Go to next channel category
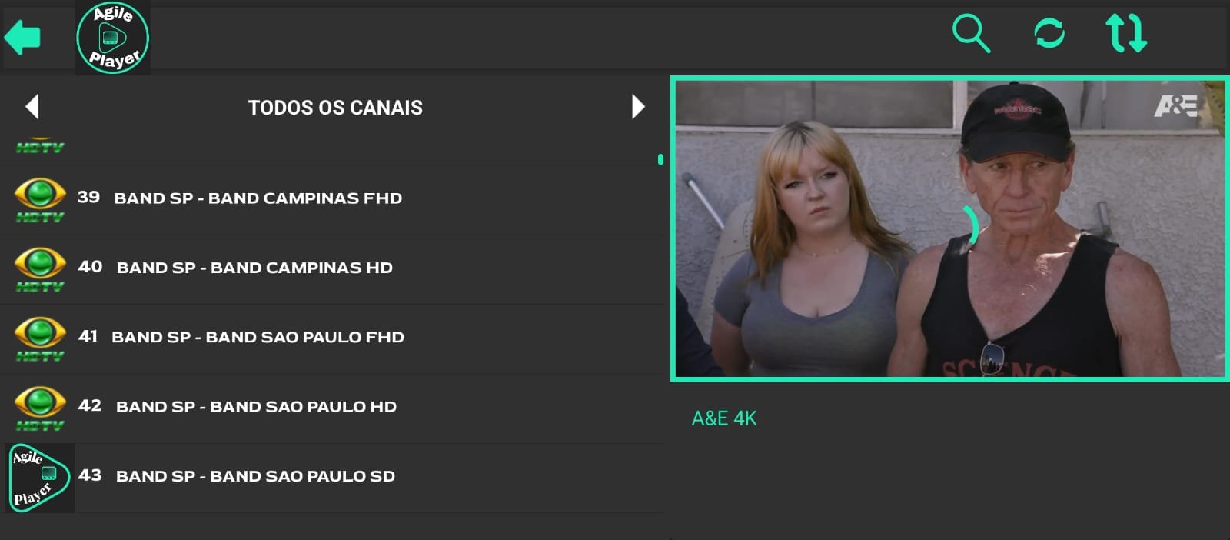This screenshot has height=540, width=1230. [x=637, y=107]
